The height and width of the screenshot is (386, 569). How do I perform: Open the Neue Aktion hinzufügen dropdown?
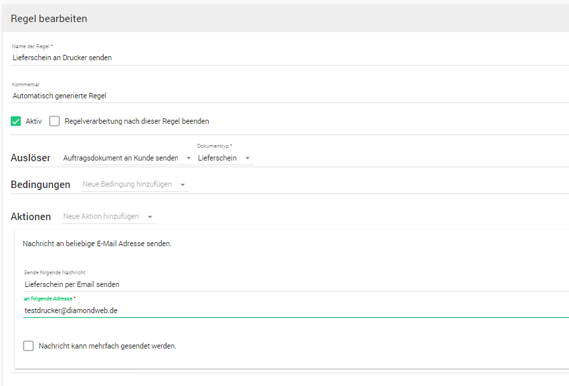pos(109,217)
